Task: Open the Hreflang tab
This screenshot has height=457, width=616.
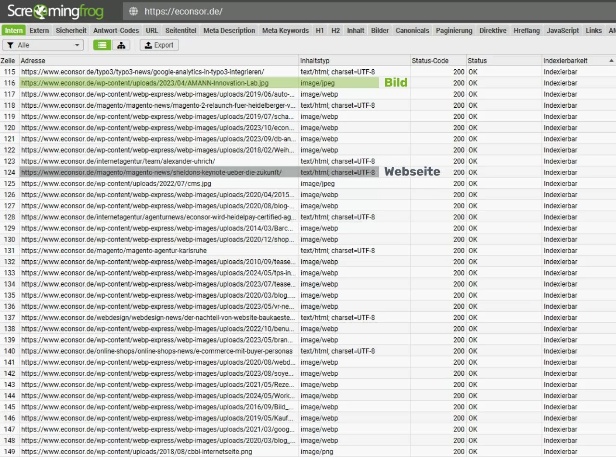Action: coord(526,30)
